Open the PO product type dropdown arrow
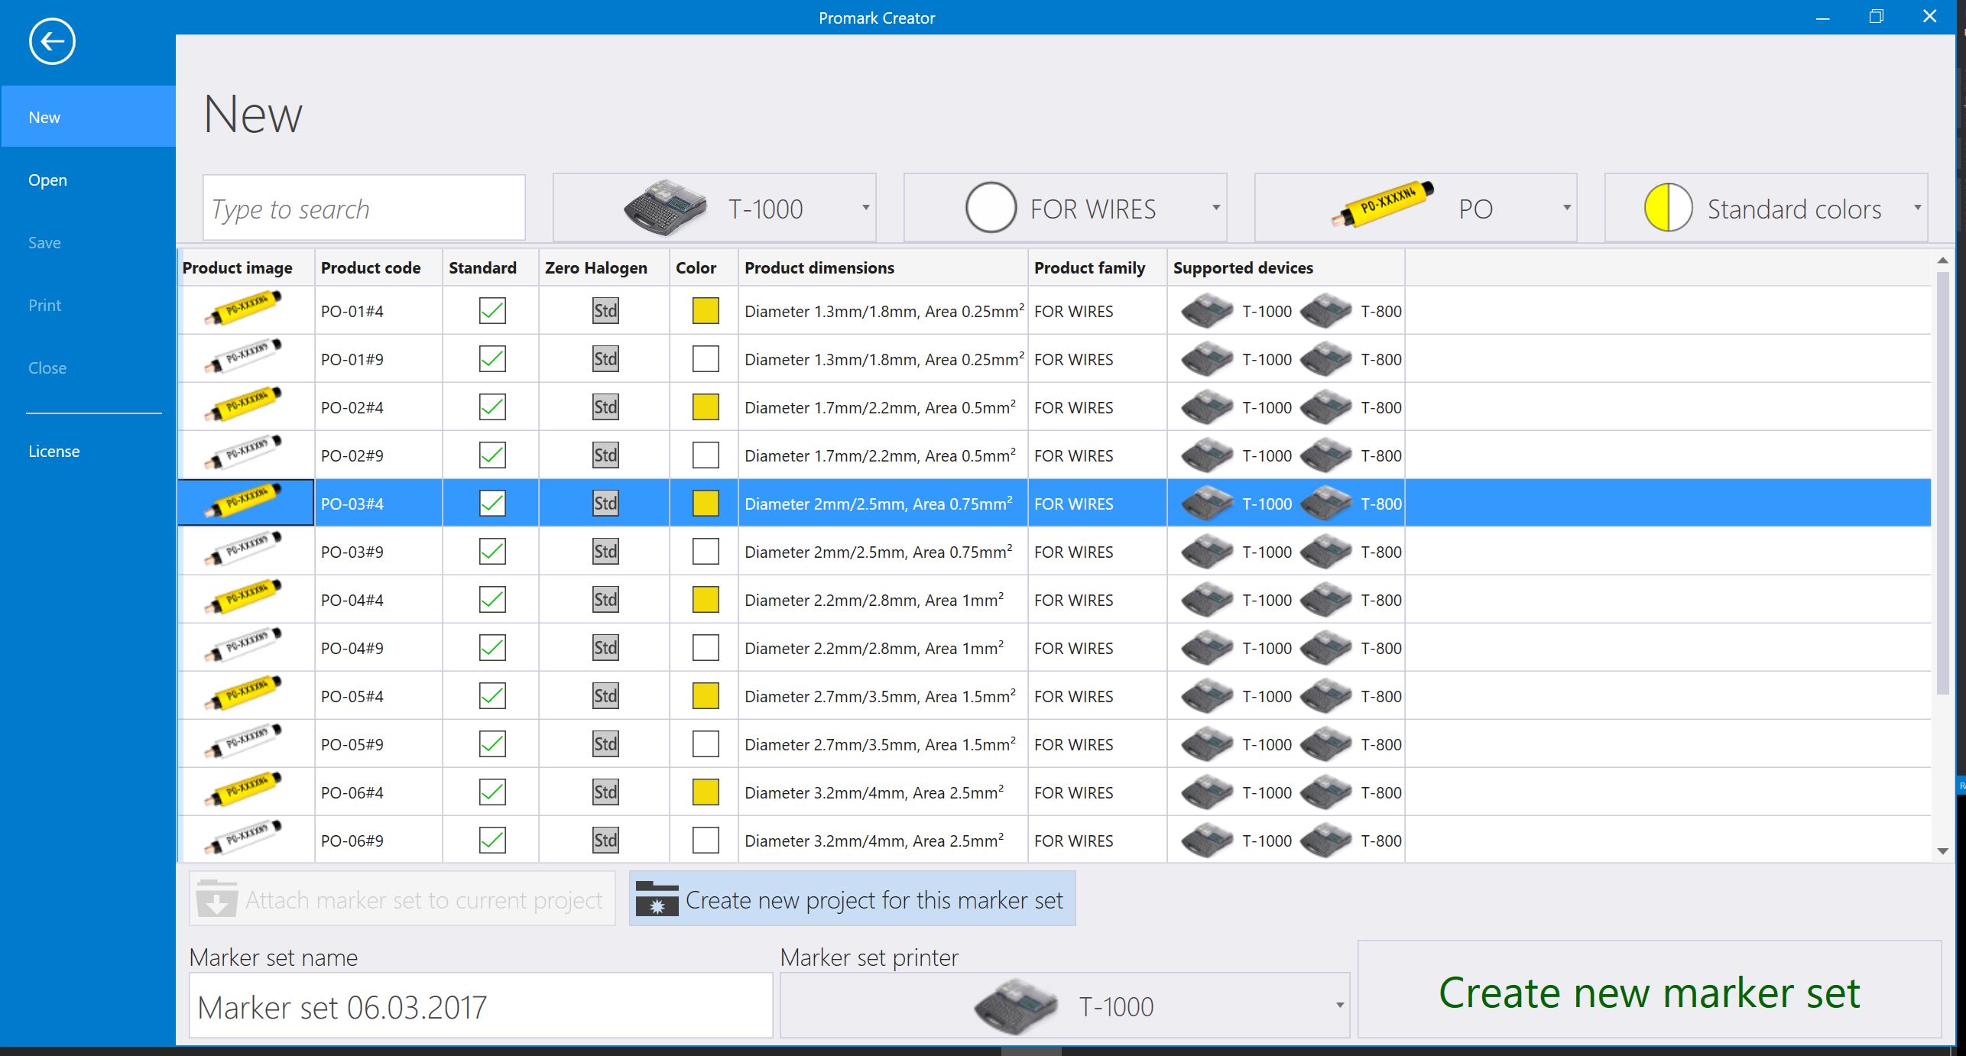 (1567, 208)
